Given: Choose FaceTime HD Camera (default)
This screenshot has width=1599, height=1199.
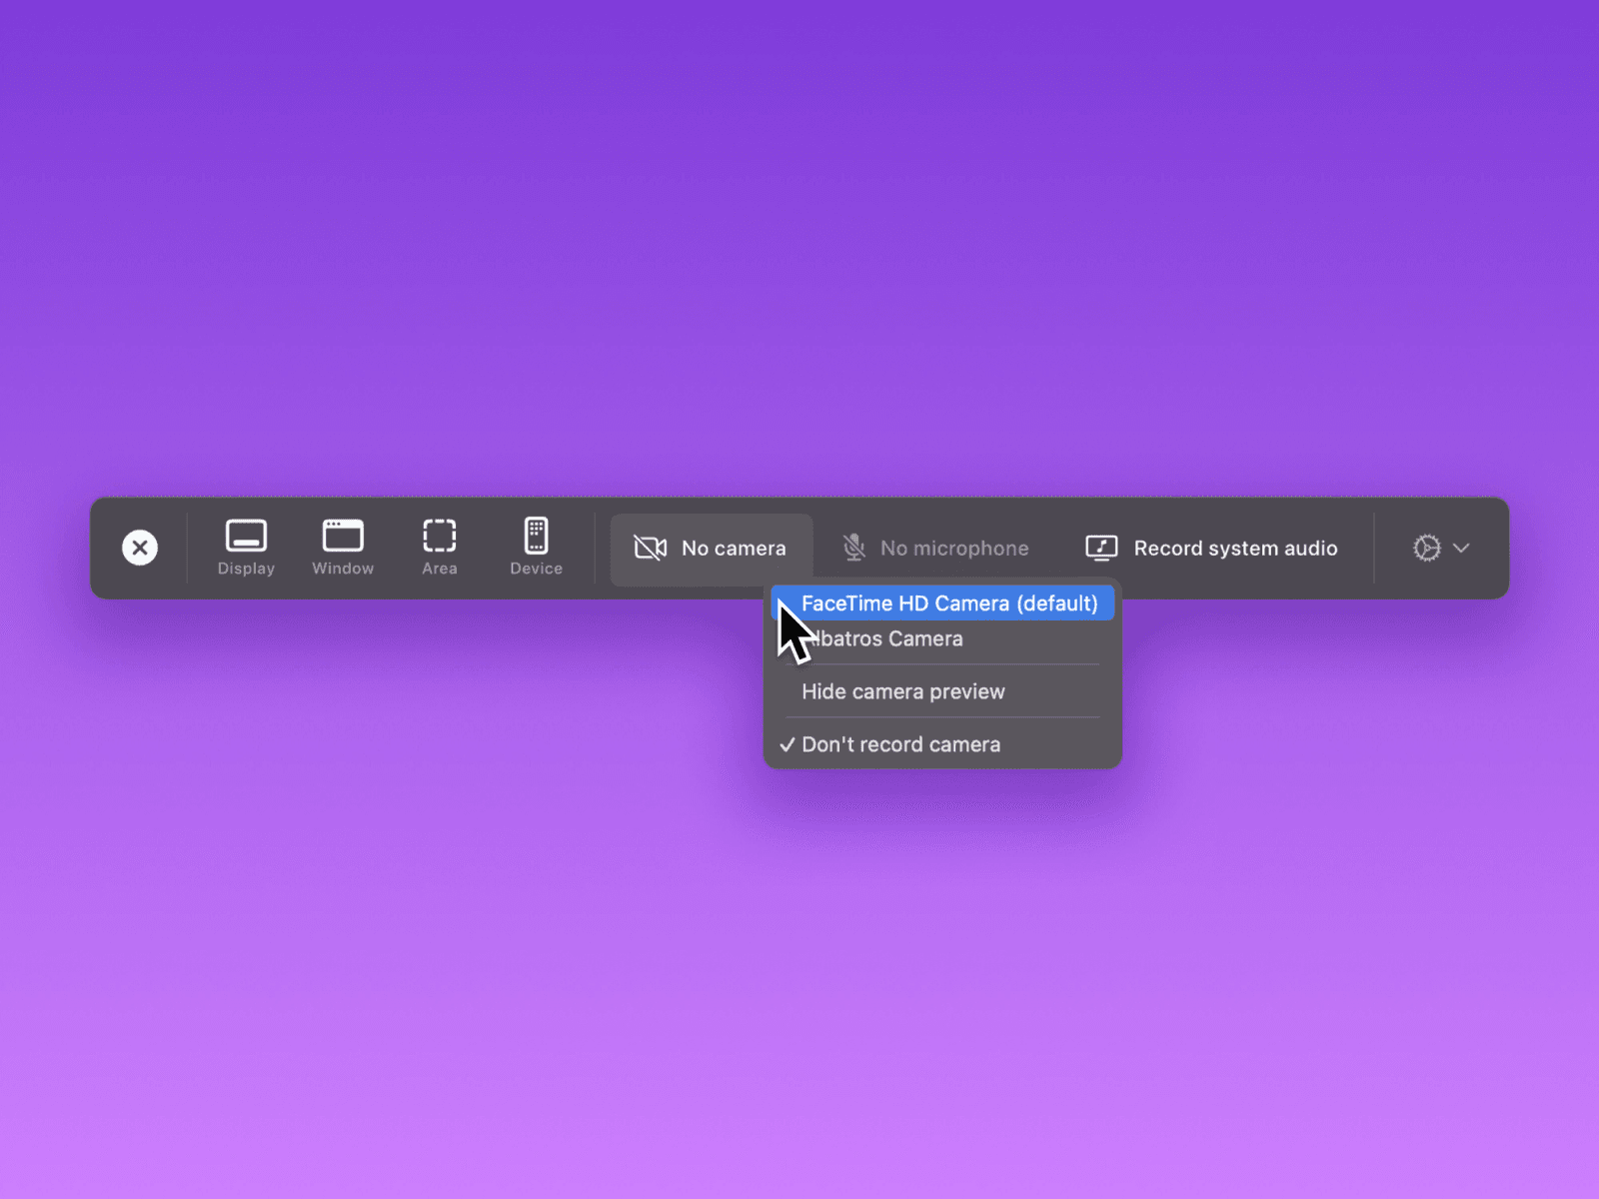Looking at the screenshot, I should 949,603.
